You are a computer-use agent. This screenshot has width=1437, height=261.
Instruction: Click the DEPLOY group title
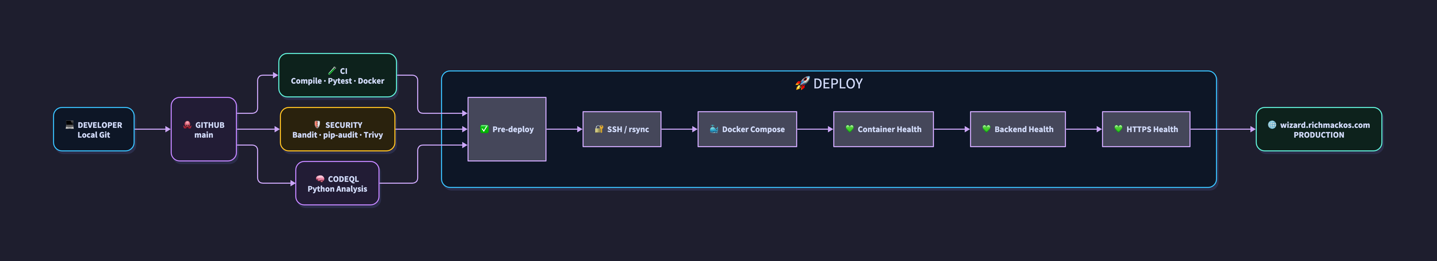[829, 84]
